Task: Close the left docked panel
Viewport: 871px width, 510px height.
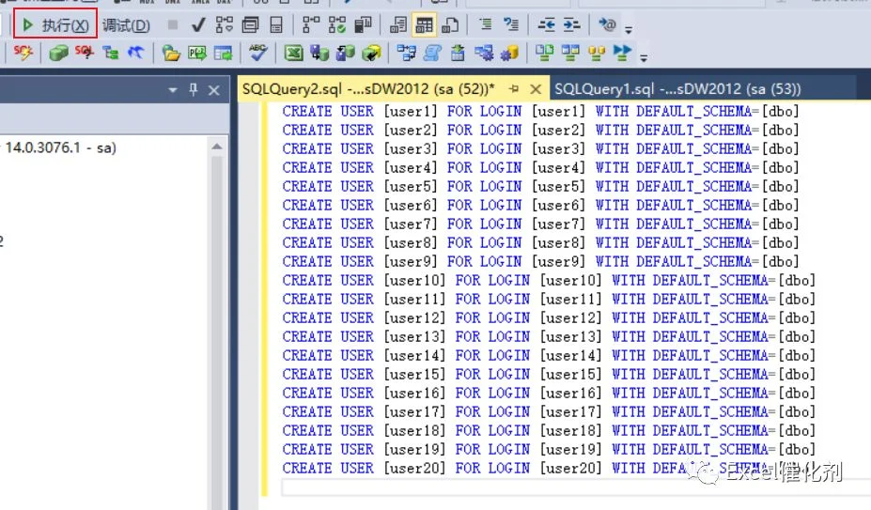Action: [214, 90]
